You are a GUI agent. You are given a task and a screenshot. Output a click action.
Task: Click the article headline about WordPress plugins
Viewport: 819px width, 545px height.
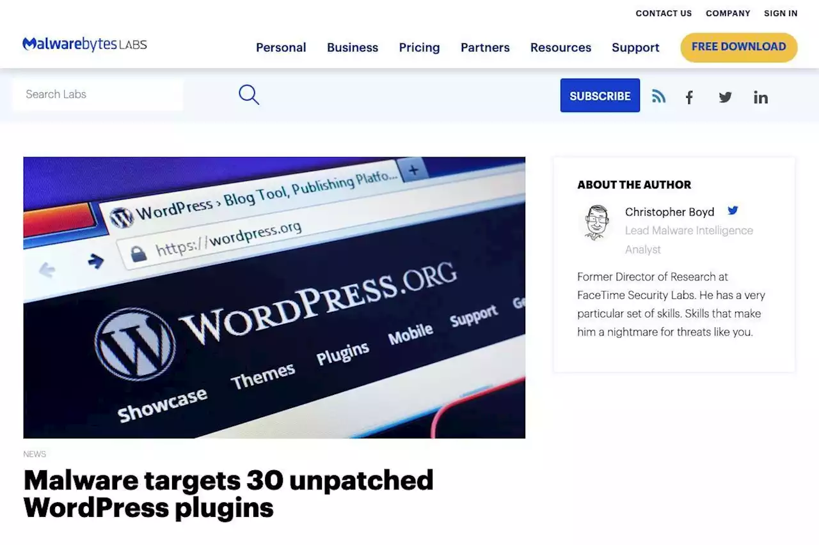pyautogui.click(x=228, y=494)
